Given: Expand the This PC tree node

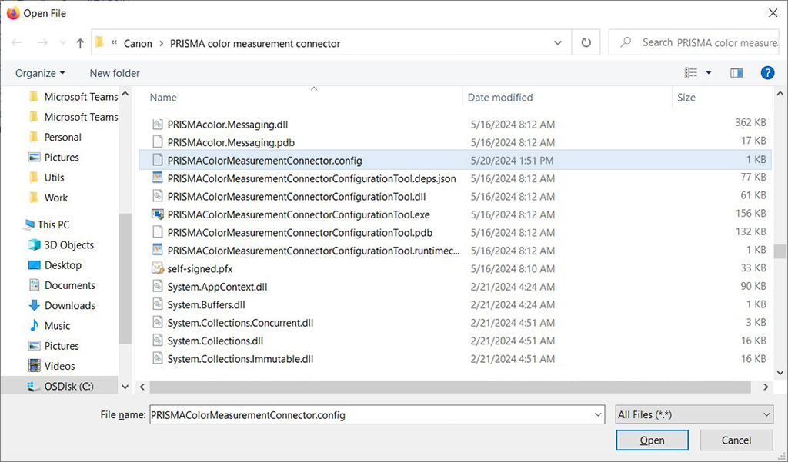Looking at the screenshot, I should coord(18,224).
